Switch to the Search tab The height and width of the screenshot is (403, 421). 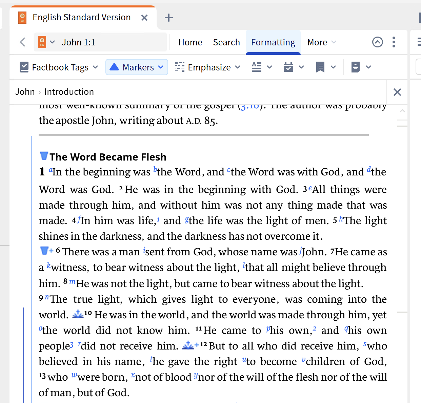[x=226, y=42]
